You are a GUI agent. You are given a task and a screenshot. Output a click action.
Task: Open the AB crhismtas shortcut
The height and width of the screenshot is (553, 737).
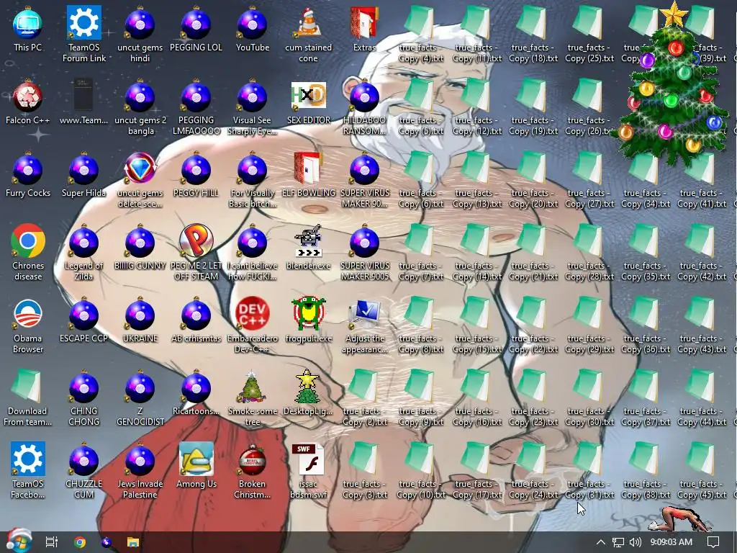(196, 320)
